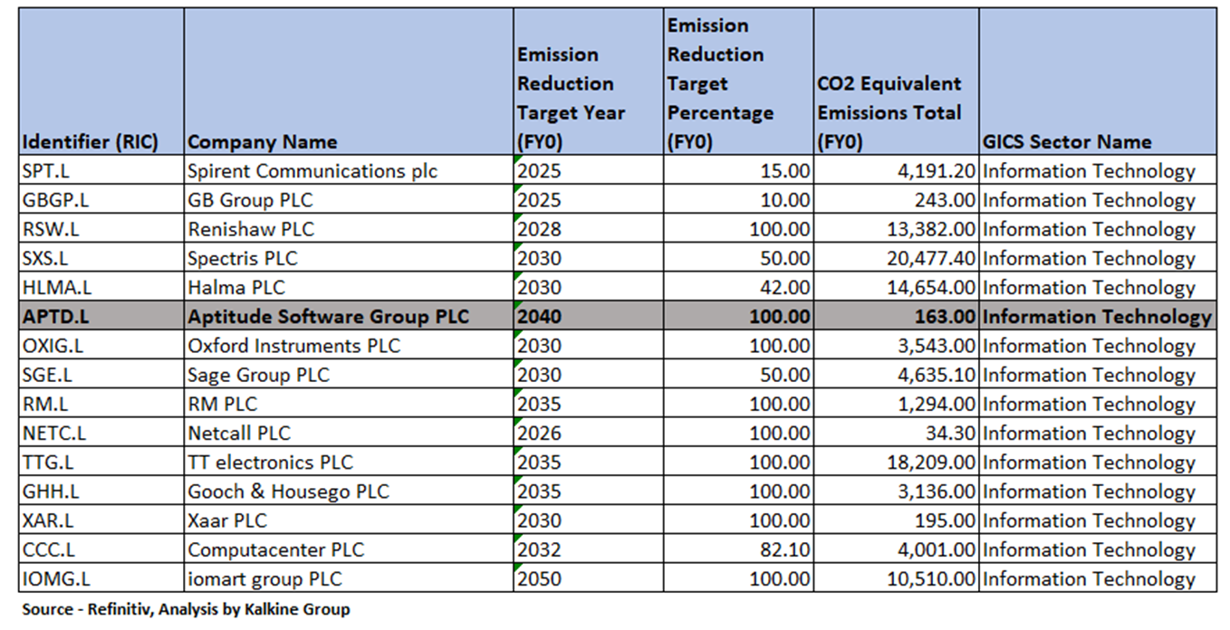1230x630 pixels.
Task: Select cell SXS.L
Action: pos(101,258)
